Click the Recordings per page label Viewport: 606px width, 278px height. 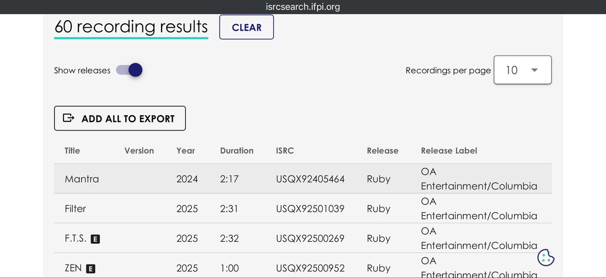click(x=448, y=70)
